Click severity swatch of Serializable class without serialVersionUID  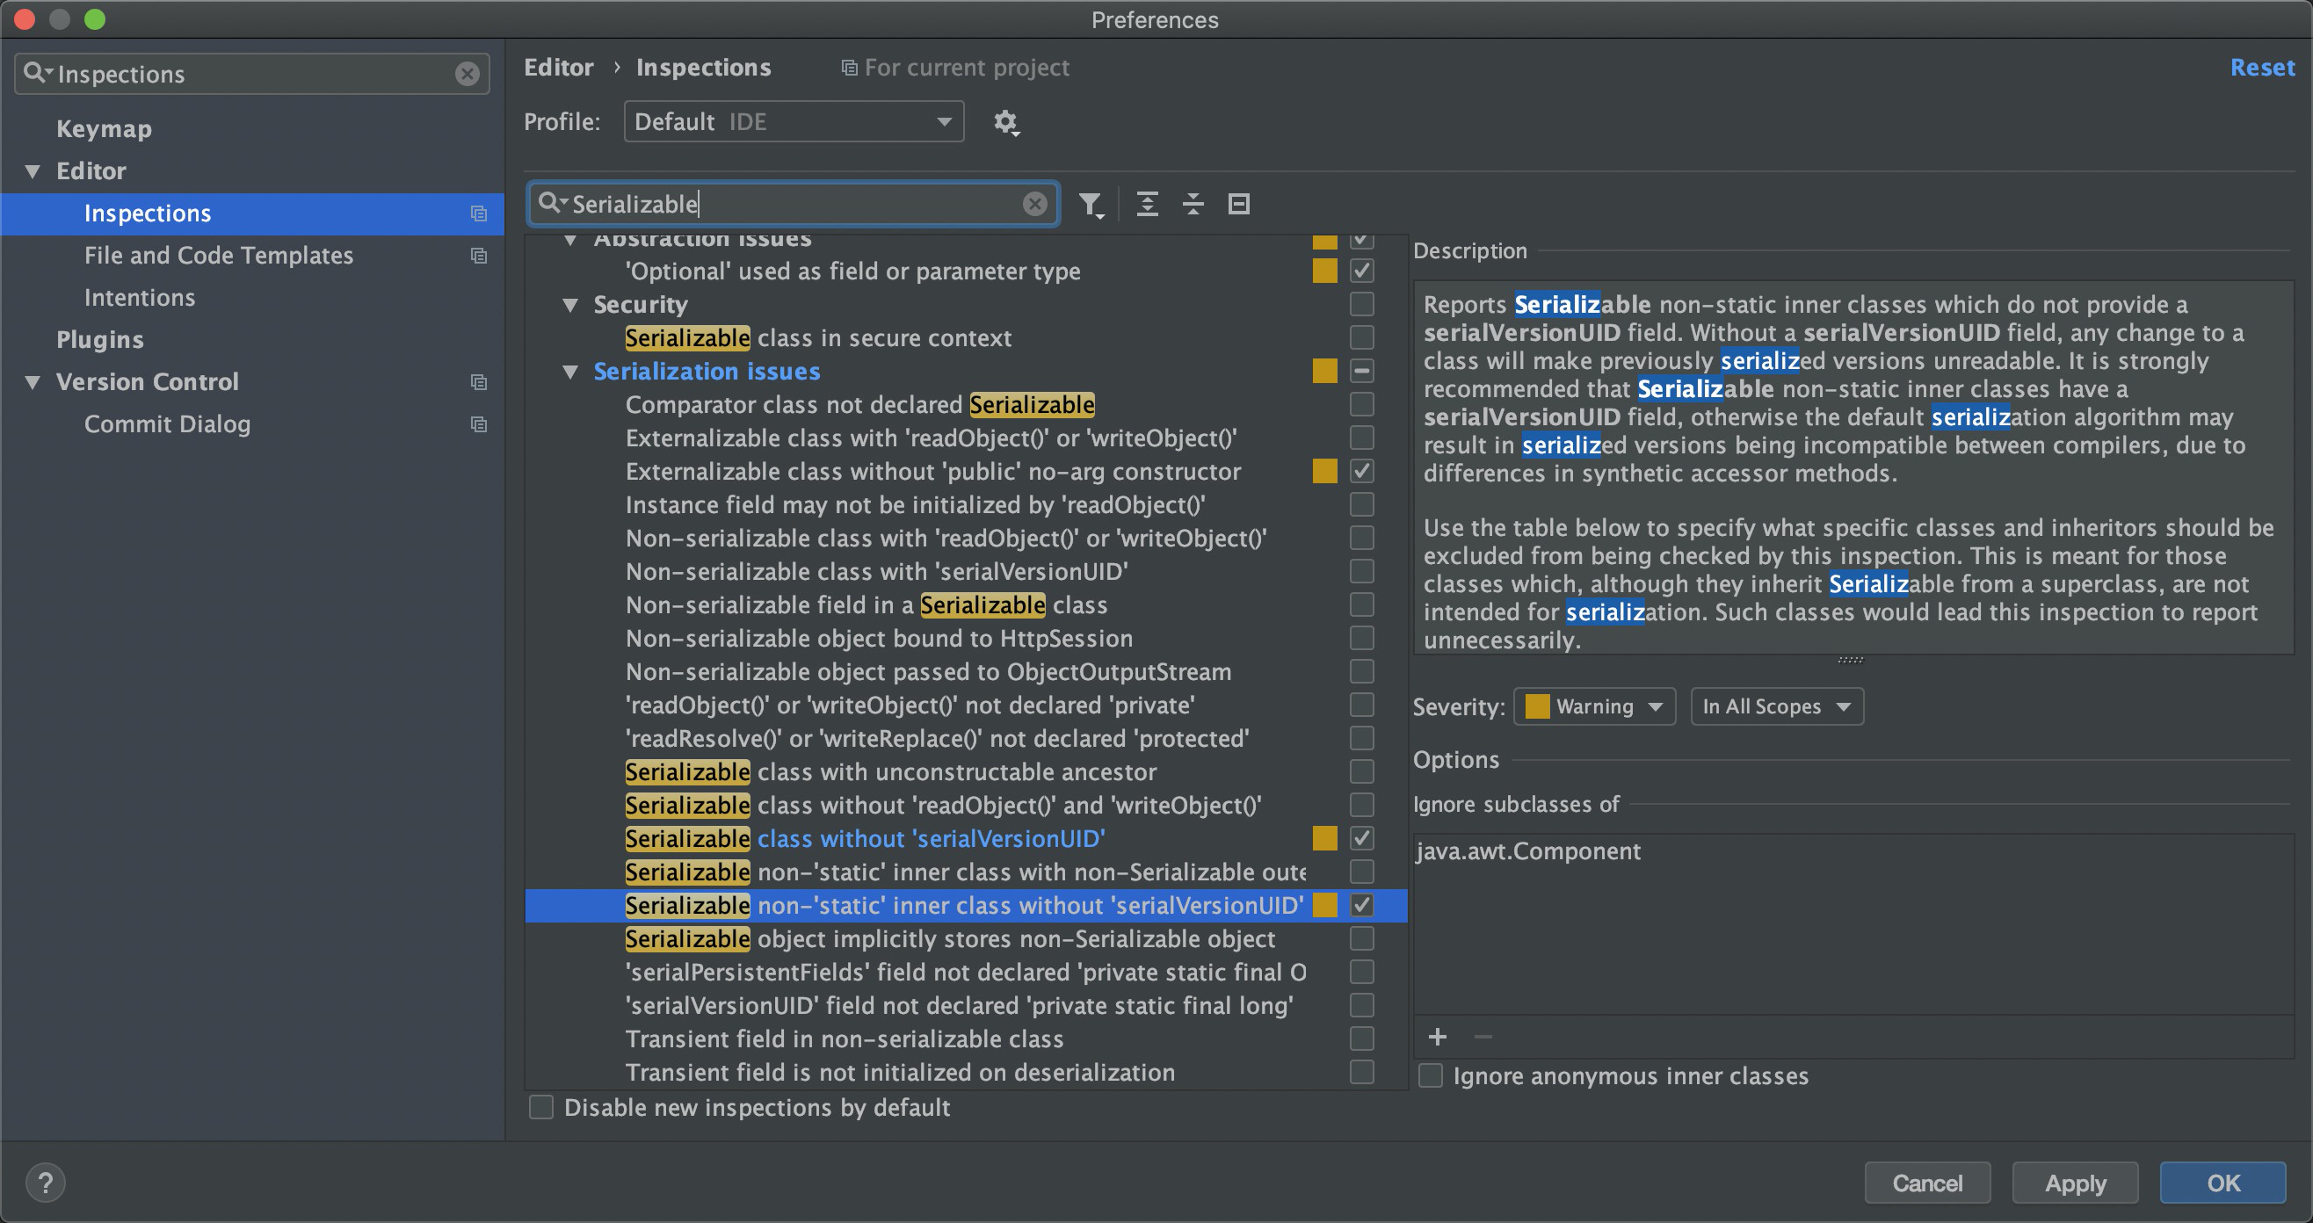pos(1324,839)
